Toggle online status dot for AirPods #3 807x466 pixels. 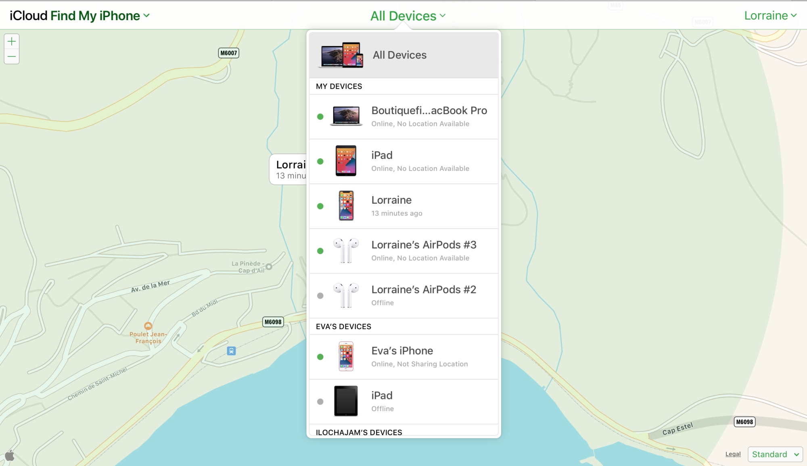[321, 250]
